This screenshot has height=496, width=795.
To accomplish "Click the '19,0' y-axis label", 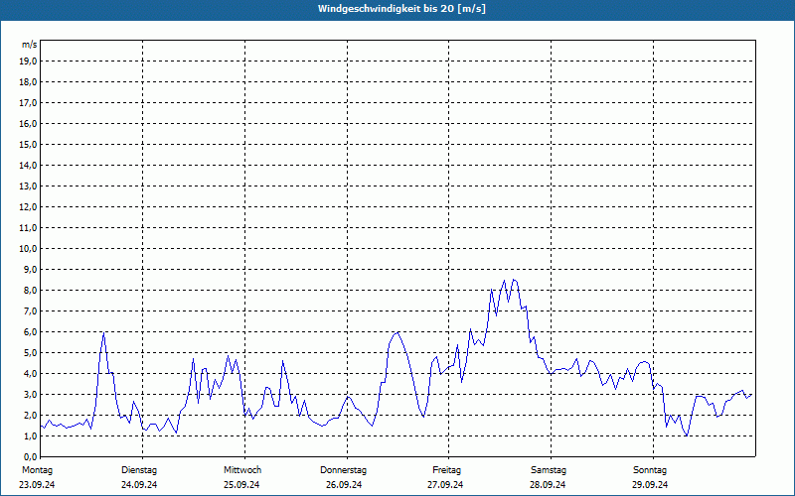I will 29,62.
